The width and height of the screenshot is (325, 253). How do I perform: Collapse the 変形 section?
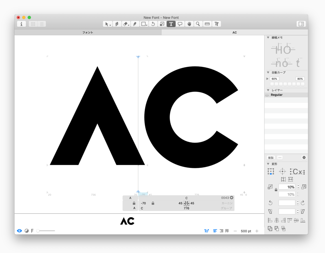pos(268,164)
